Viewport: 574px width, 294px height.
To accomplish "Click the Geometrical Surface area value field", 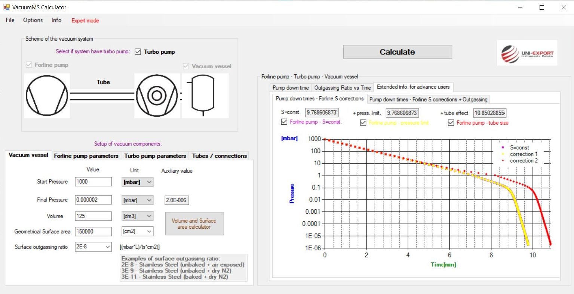I will [93, 231].
